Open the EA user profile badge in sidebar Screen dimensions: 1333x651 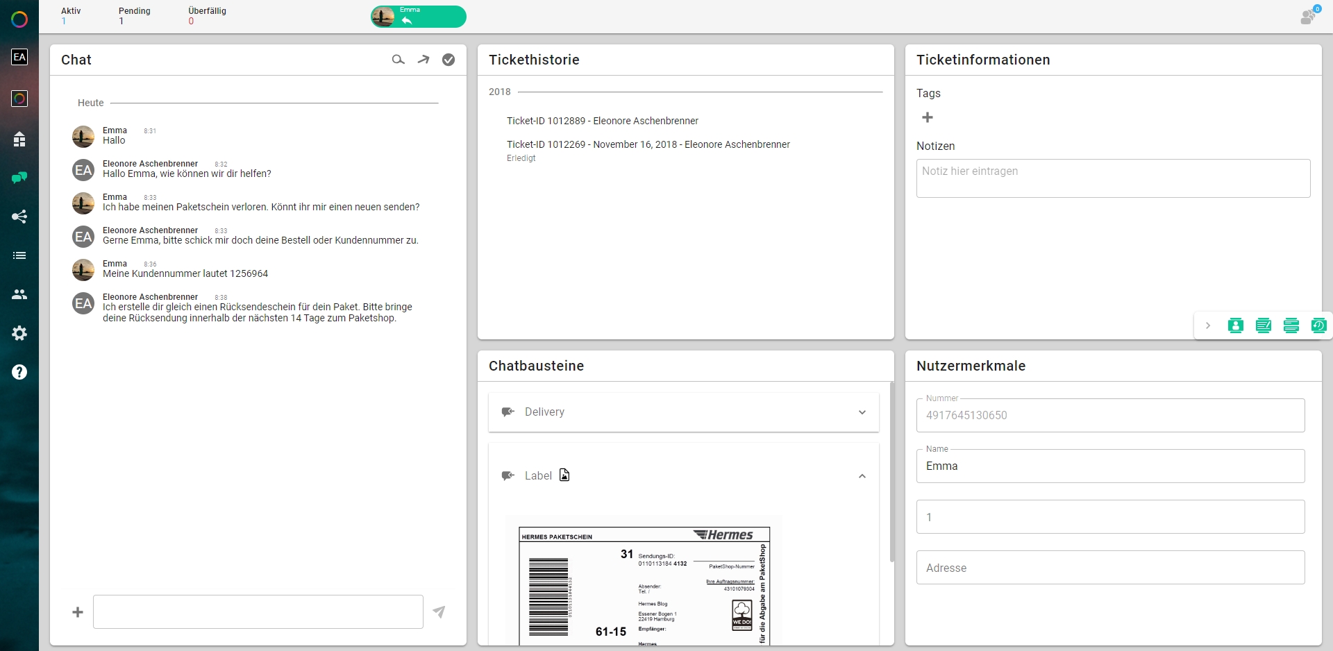point(19,57)
